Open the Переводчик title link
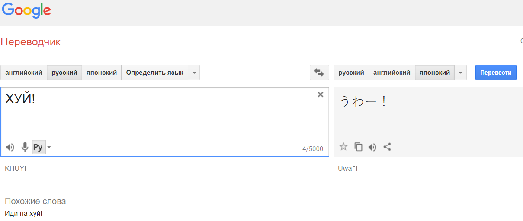The width and height of the screenshot is (523, 221). click(31, 42)
